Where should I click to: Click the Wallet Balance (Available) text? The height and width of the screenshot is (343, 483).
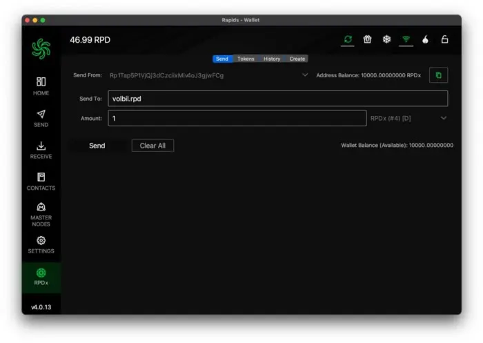397,145
